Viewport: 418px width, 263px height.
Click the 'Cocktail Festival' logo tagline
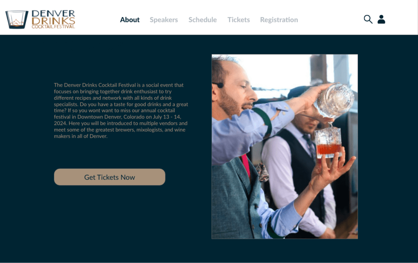pos(53,27)
